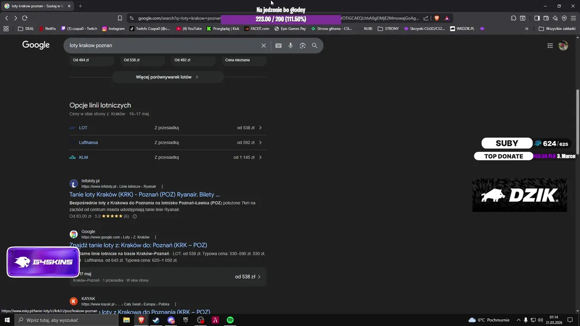This screenshot has height=326, width=580.
Task: Bookmark this page with the bookmark icon
Action: tap(120, 18)
